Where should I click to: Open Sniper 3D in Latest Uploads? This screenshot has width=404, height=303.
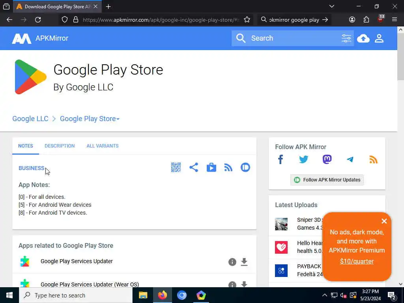click(x=310, y=224)
